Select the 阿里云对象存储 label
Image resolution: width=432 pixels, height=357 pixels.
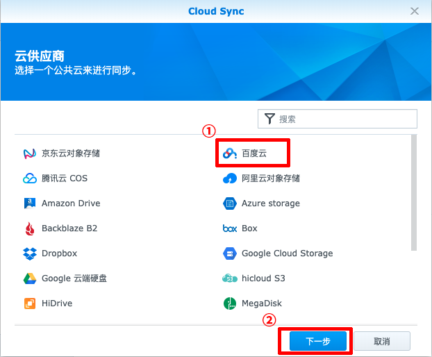click(271, 178)
